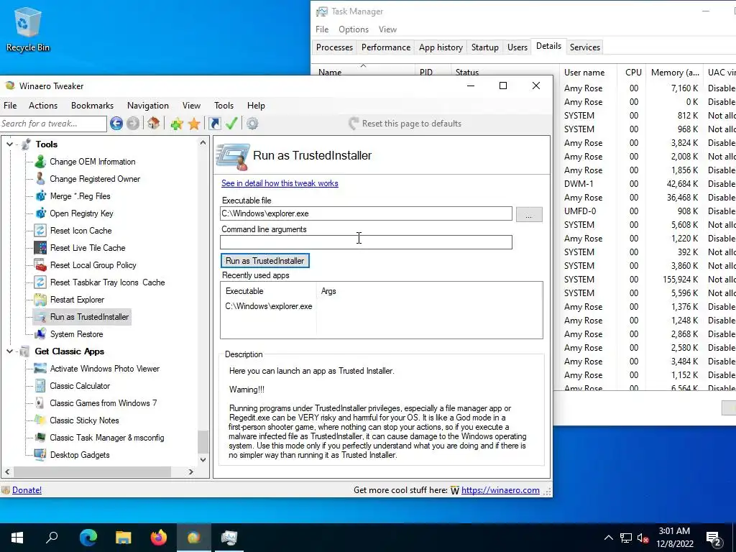The width and height of the screenshot is (736, 552).
Task: Sort by CPU column in Task Manager
Action: click(633, 73)
